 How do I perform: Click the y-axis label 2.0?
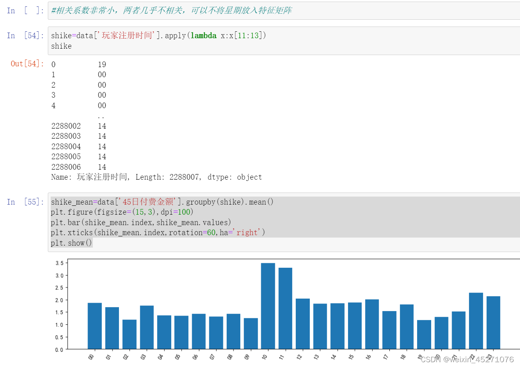59,300
